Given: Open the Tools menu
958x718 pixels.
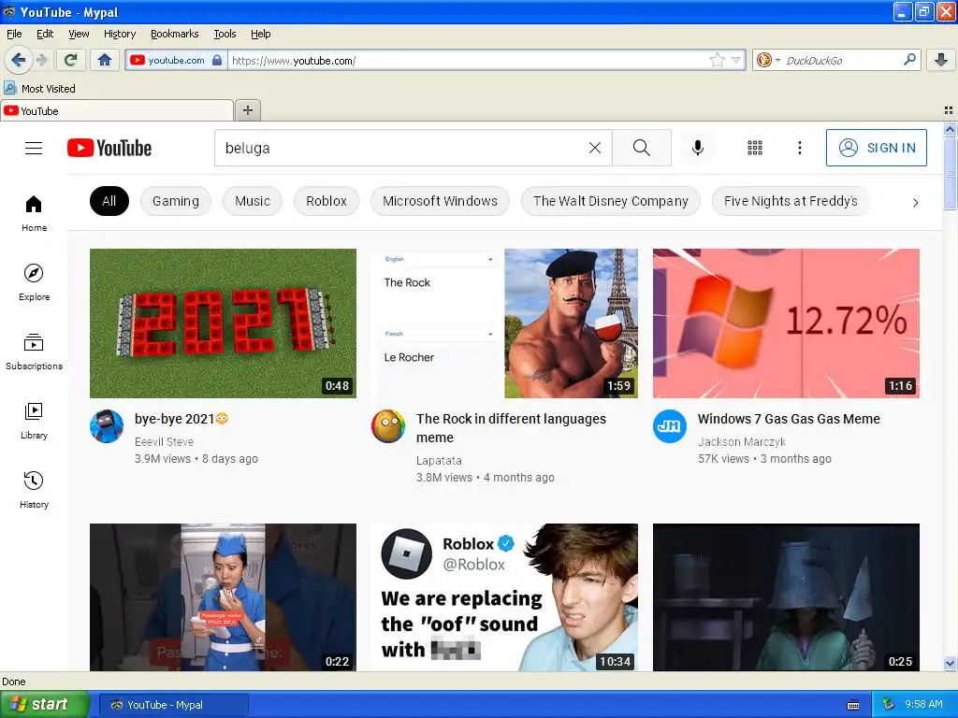Looking at the screenshot, I should (x=225, y=34).
